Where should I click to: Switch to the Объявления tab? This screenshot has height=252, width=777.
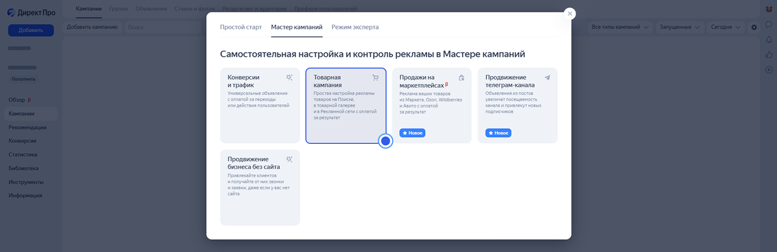tap(151, 9)
